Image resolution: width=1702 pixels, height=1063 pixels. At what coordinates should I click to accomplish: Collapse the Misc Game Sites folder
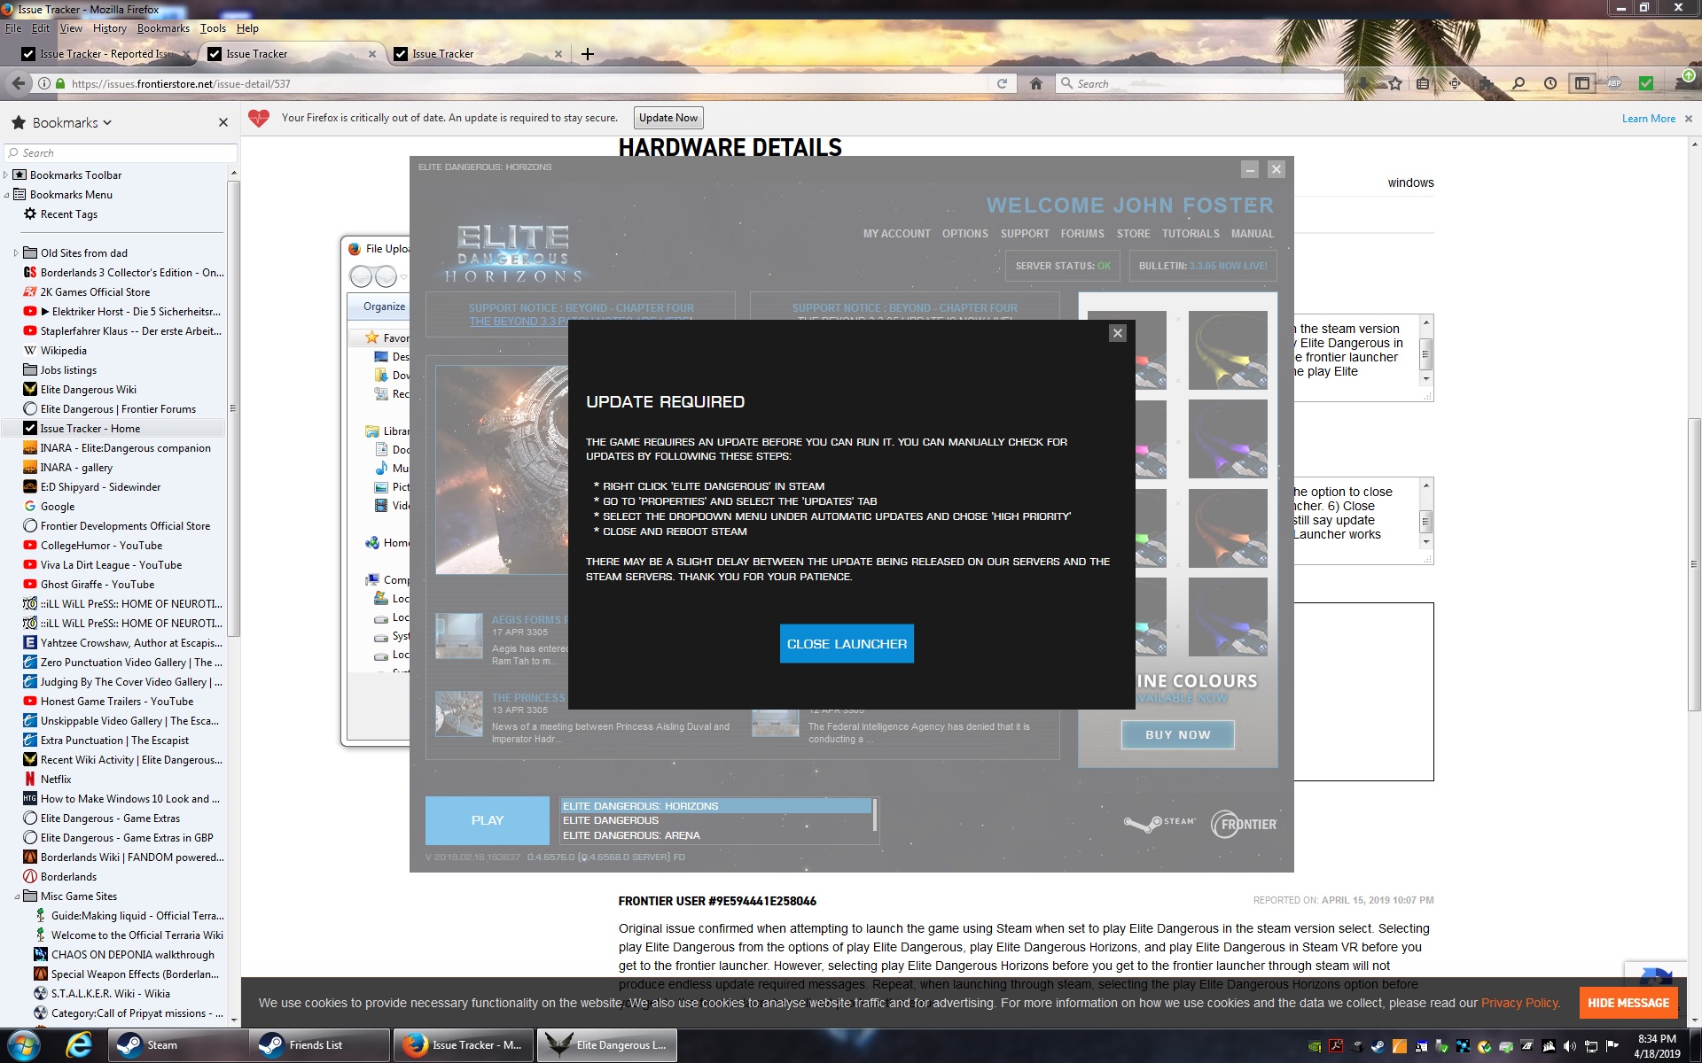16,896
